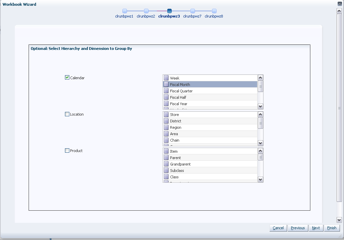The image size is (344, 240).
Task: Close the Workbook Wizard dialog
Action: tap(340, 4)
